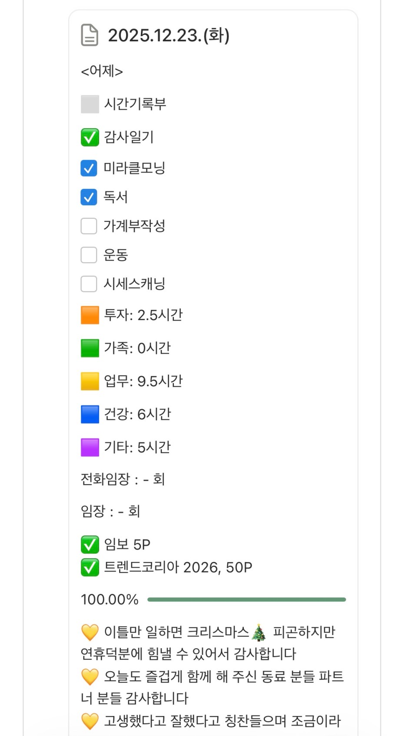Click the yellow heart before 이틀만 일하면

click(x=90, y=632)
